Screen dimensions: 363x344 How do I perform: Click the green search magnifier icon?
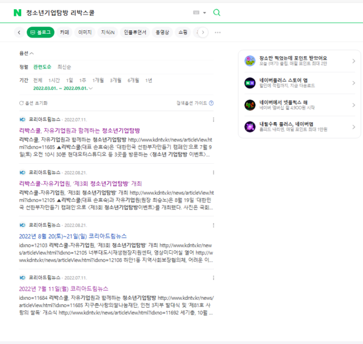pyautogui.click(x=217, y=13)
